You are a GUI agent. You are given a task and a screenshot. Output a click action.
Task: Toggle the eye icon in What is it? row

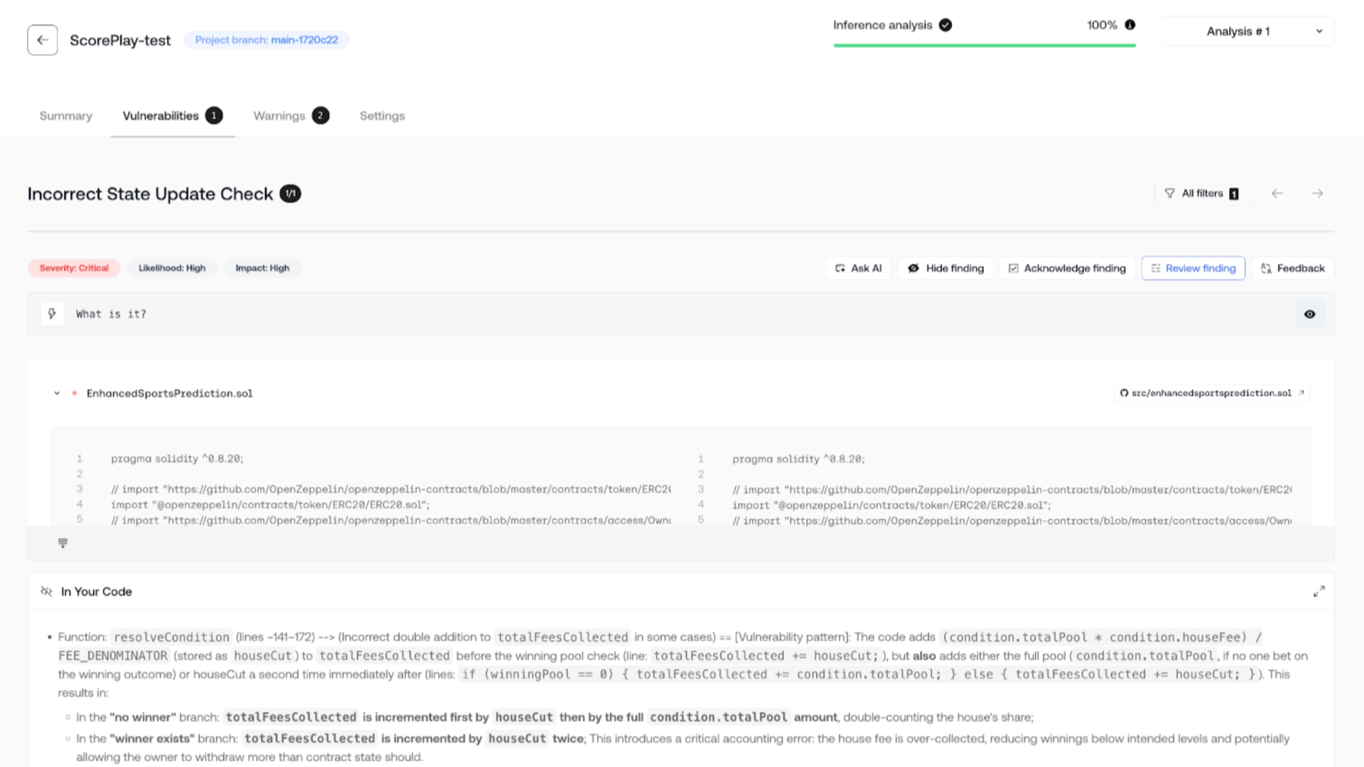(x=1309, y=314)
